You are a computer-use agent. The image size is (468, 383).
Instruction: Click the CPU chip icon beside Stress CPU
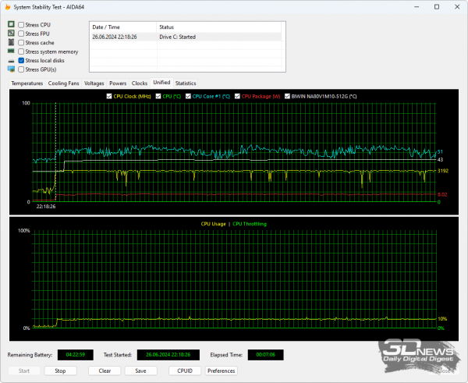(11, 25)
